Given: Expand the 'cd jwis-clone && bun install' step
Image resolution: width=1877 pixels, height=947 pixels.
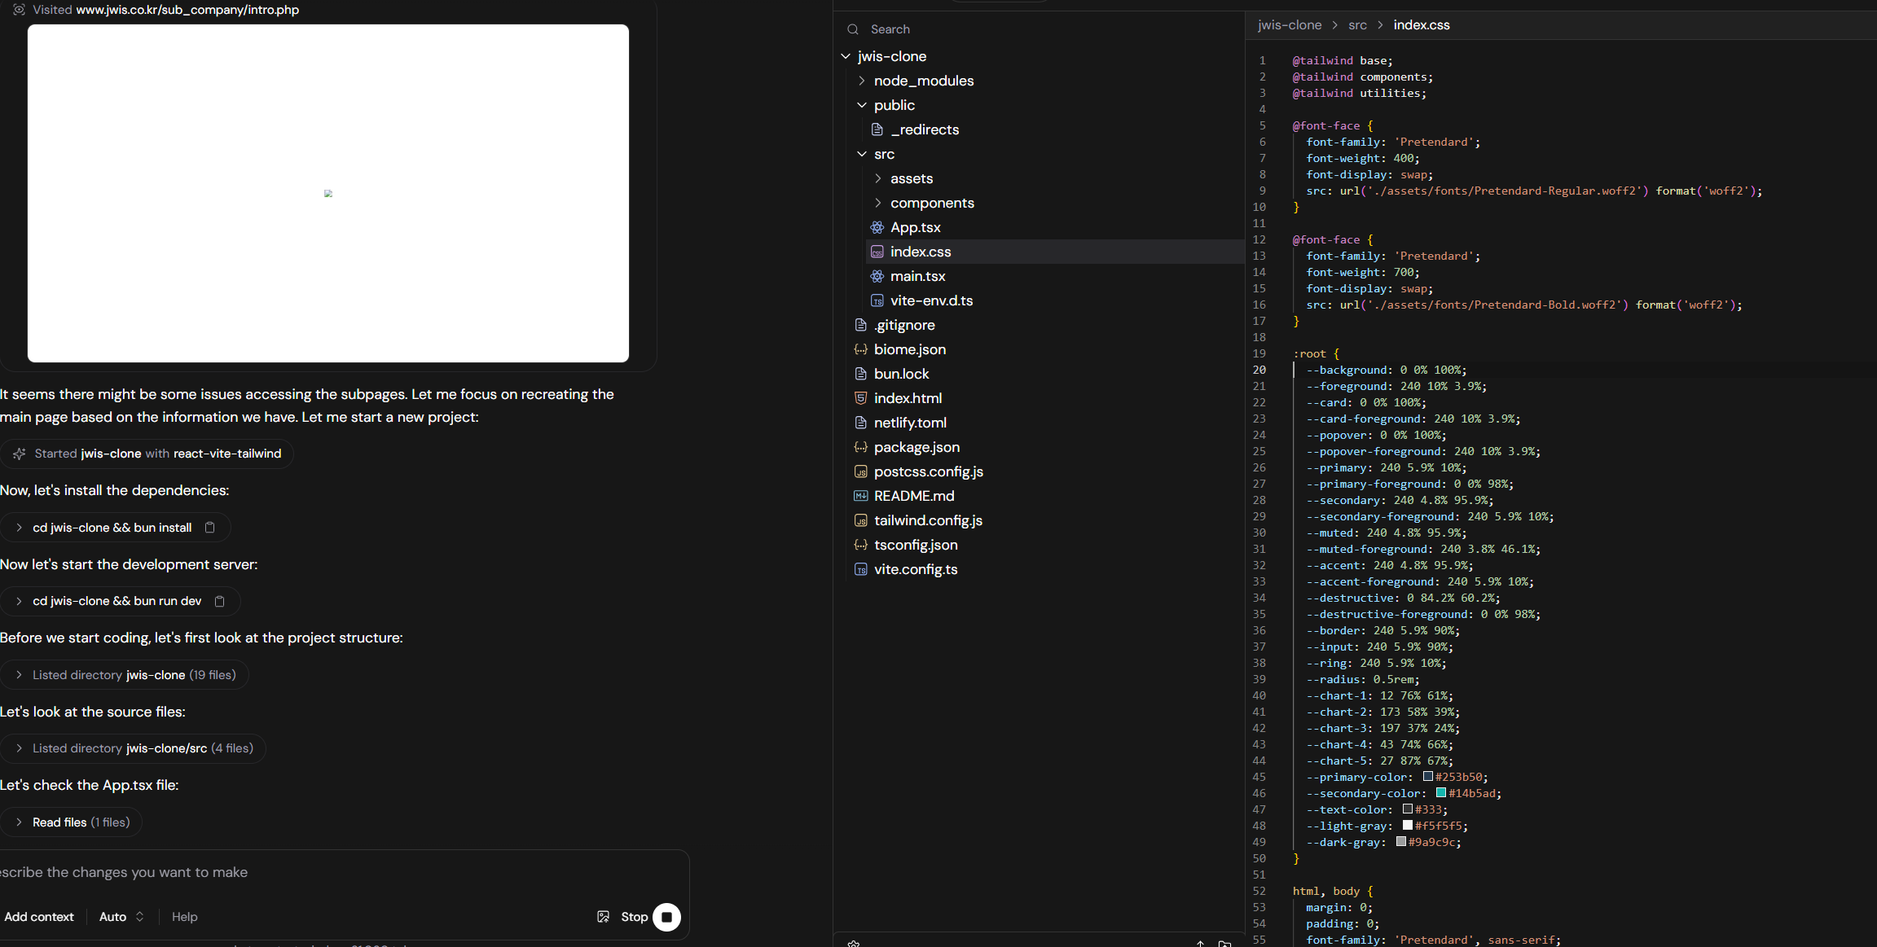Looking at the screenshot, I should click(19, 528).
